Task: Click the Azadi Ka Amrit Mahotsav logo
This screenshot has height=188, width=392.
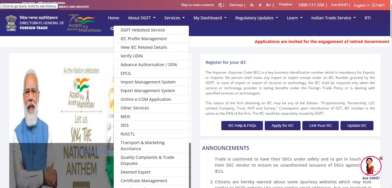Action: click(84, 23)
